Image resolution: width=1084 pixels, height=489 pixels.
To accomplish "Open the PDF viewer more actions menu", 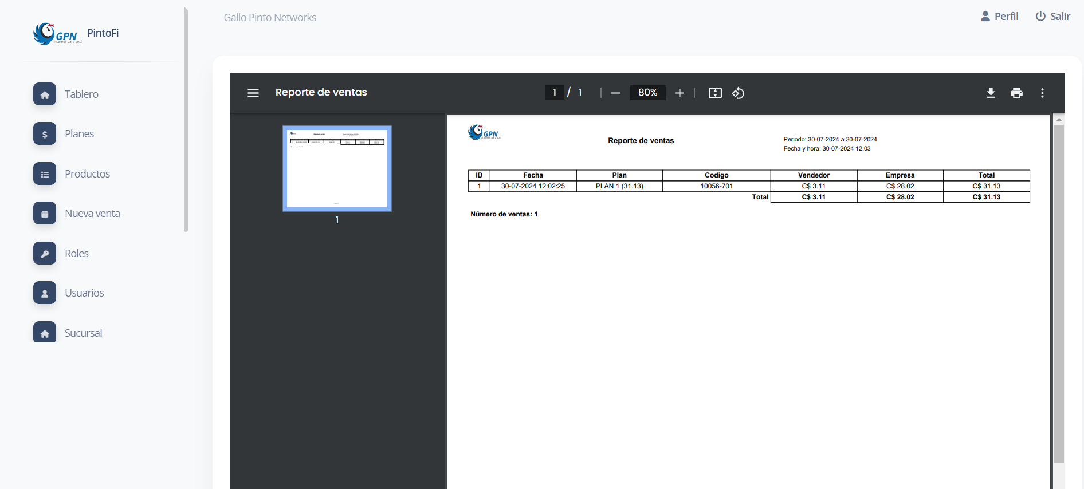I will [1042, 93].
